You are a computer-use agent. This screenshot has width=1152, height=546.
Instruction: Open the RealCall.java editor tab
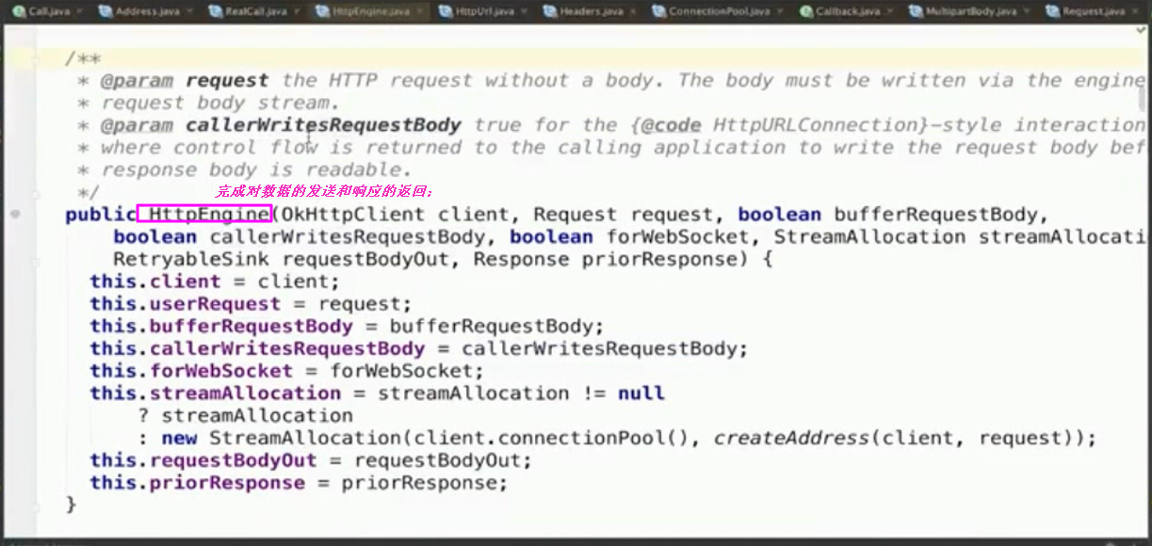pos(255,12)
